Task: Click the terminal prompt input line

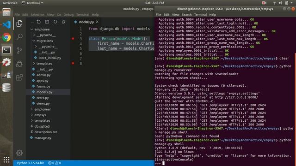Action: (x=224, y=163)
